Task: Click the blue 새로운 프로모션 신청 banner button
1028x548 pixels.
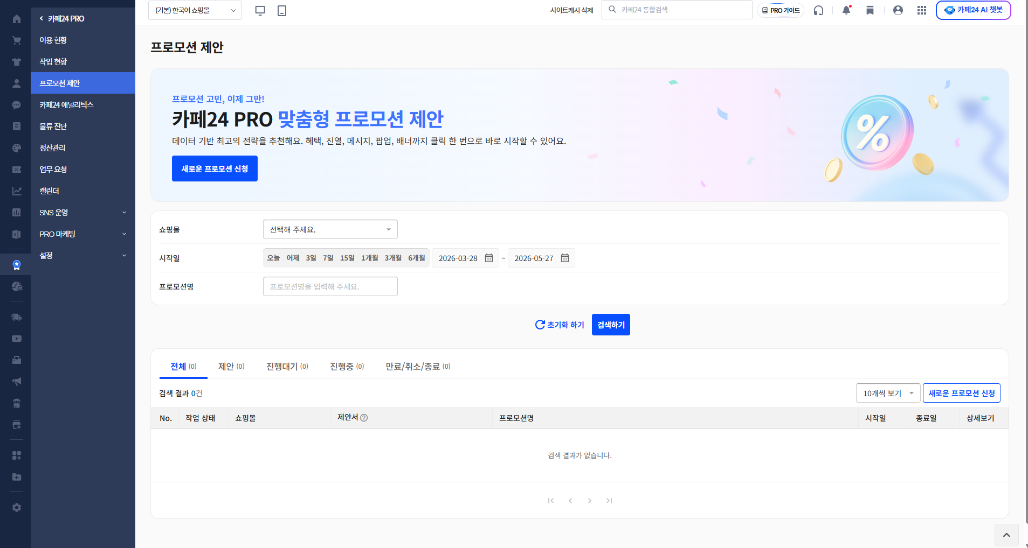Action: (x=215, y=168)
